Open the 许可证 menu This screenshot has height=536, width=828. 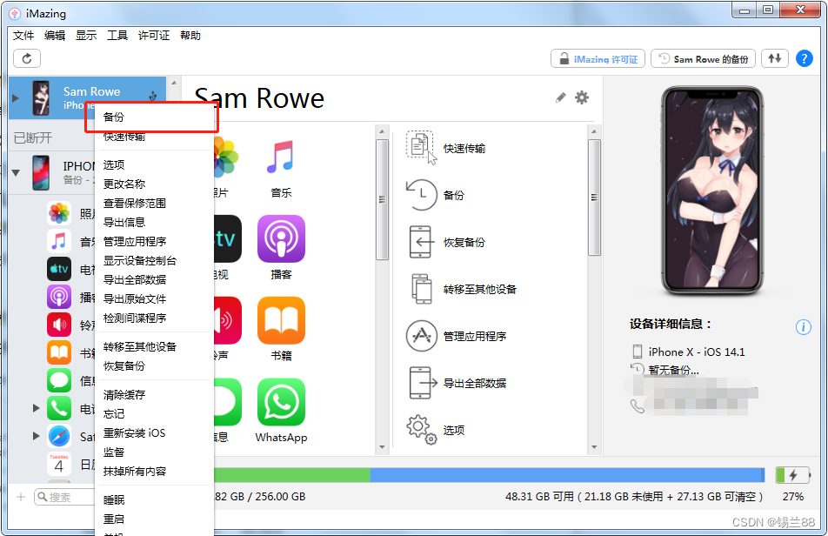point(154,36)
